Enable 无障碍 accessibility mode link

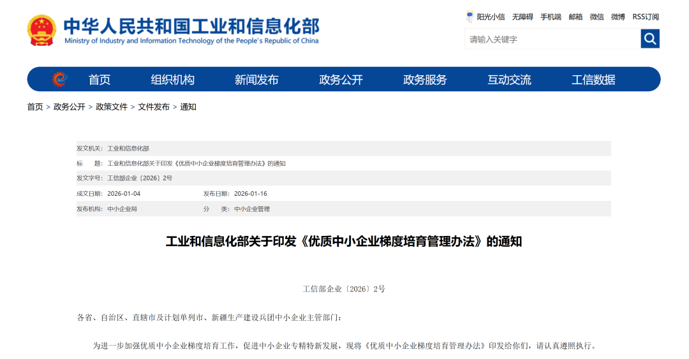[x=522, y=17]
